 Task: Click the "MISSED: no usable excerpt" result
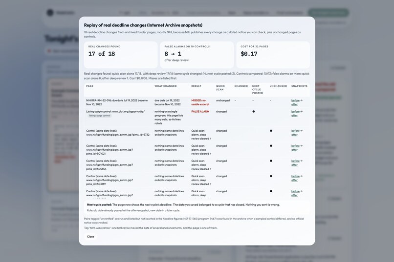(200, 102)
